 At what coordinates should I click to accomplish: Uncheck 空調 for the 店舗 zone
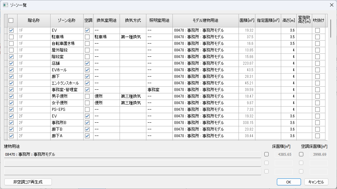[87, 63]
